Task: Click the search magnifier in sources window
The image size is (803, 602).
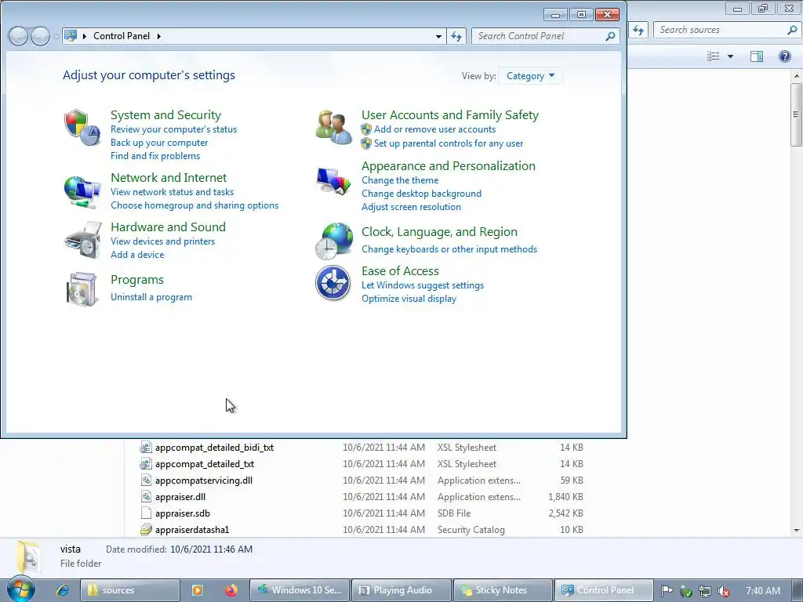Action: [x=792, y=31]
